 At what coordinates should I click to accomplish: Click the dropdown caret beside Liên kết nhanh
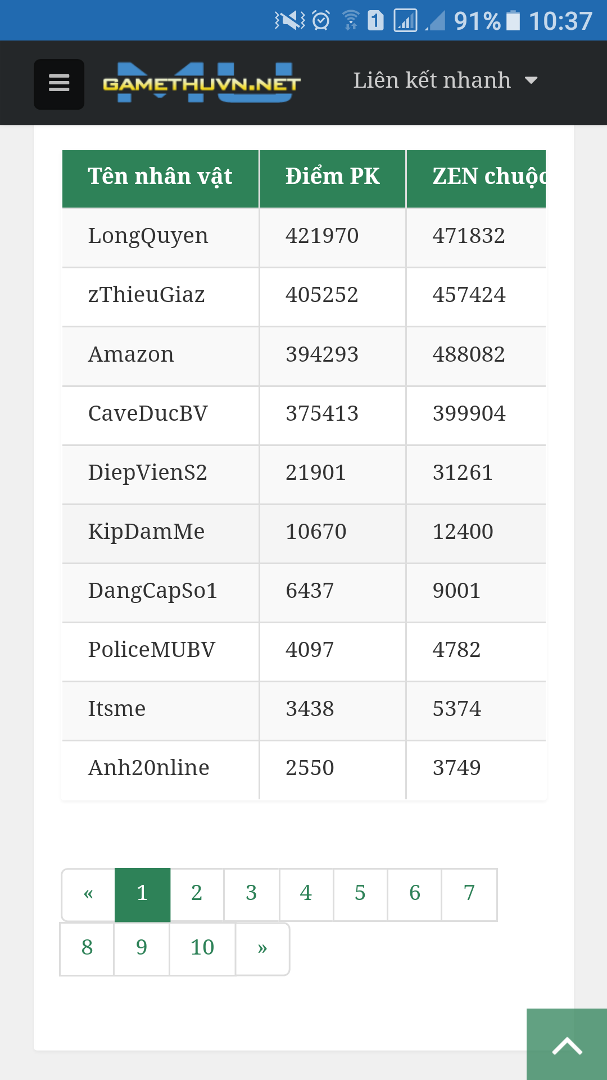(x=531, y=80)
